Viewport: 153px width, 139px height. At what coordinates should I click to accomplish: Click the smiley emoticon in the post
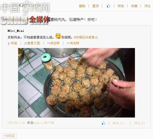tap(58, 36)
